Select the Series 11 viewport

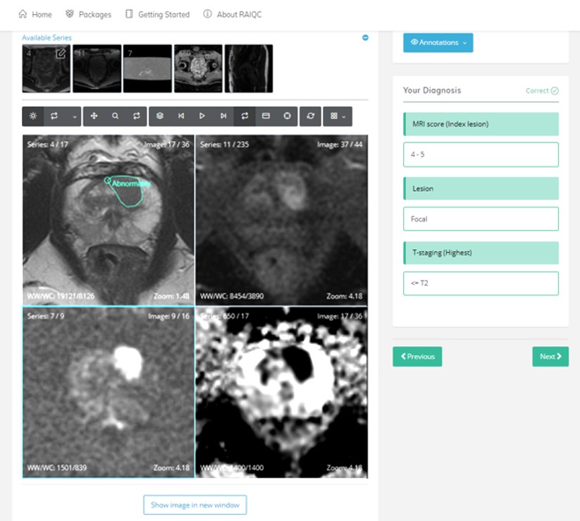[x=281, y=220]
